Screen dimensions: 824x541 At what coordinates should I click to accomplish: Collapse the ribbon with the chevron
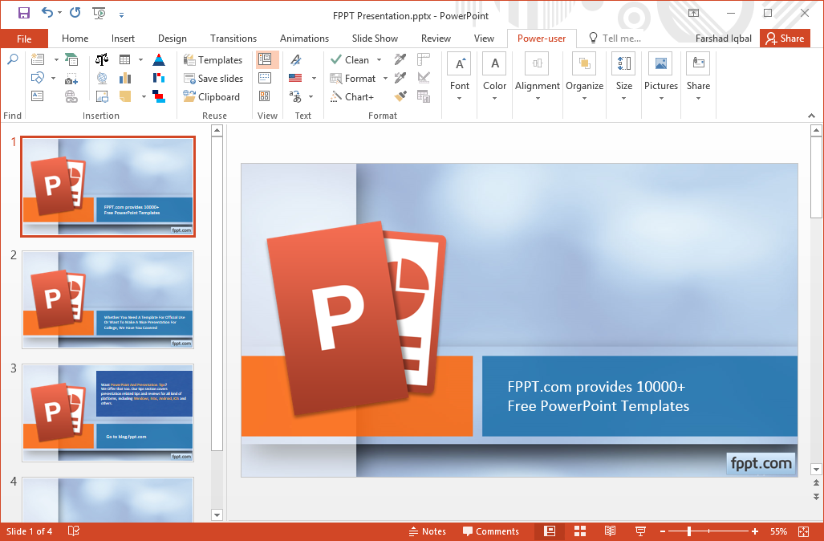coord(811,116)
